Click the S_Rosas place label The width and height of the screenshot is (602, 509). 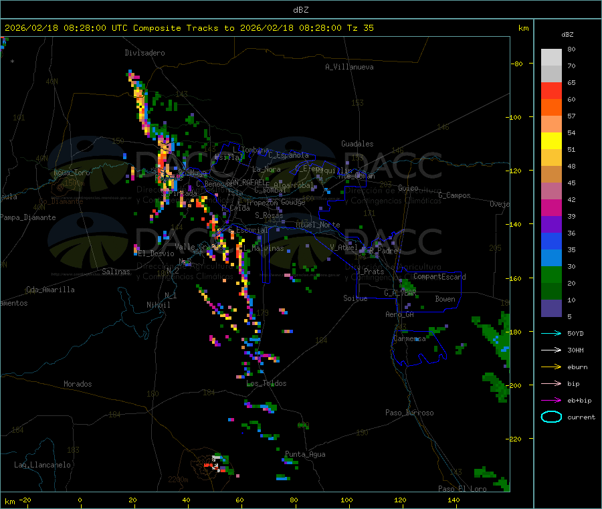tap(269, 215)
